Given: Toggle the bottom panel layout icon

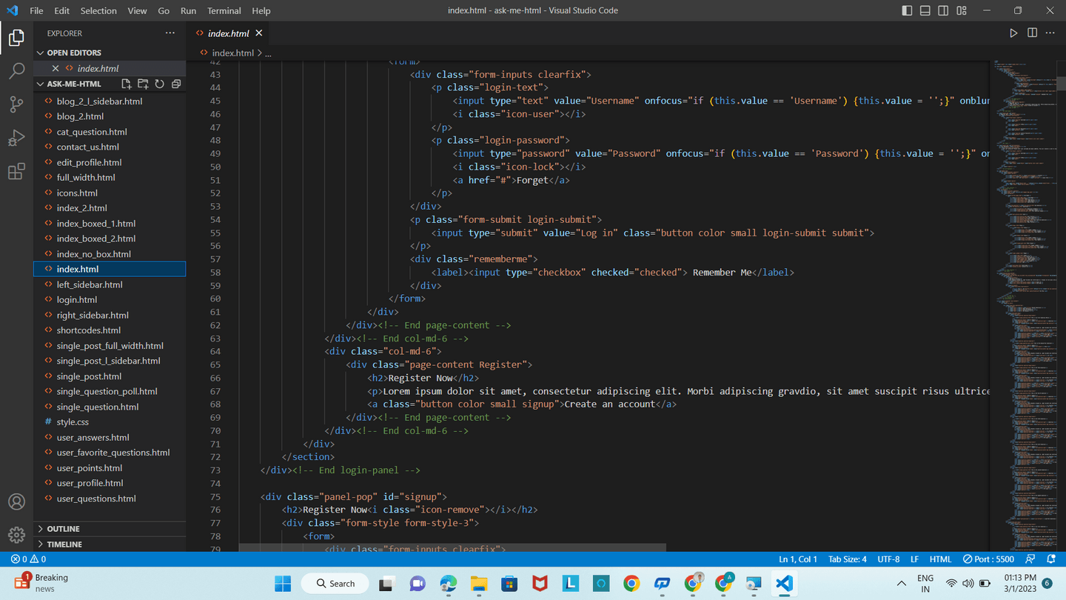Looking at the screenshot, I should coord(925,10).
